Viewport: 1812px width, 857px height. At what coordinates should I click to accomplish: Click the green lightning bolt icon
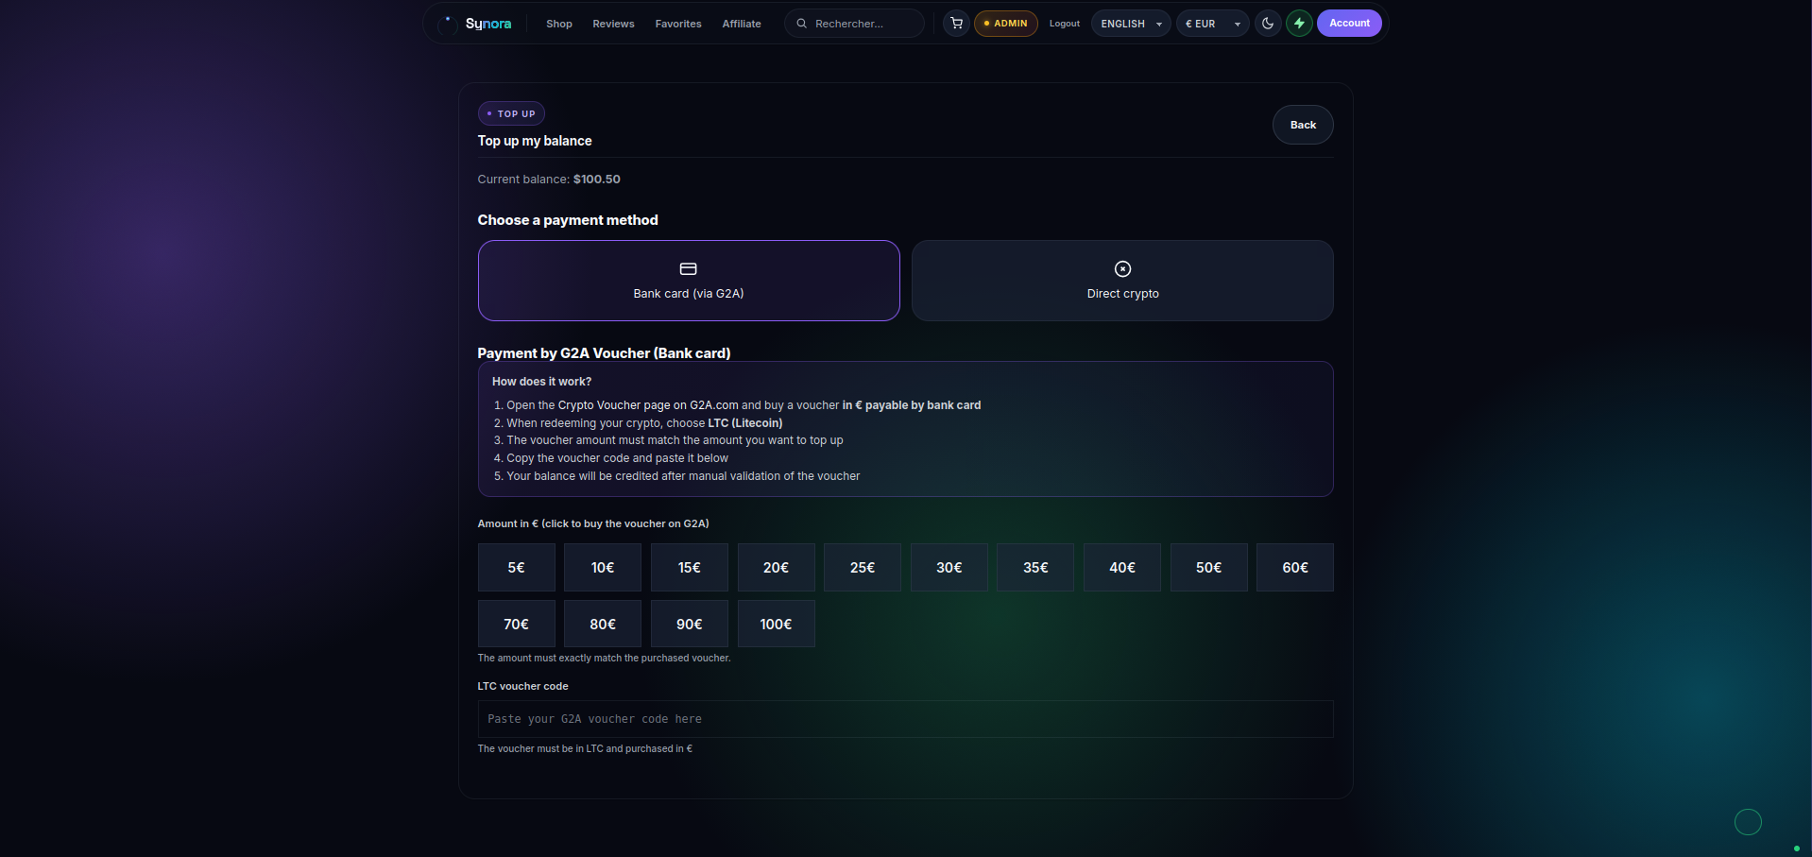pyautogui.click(x=1299, y=24)
